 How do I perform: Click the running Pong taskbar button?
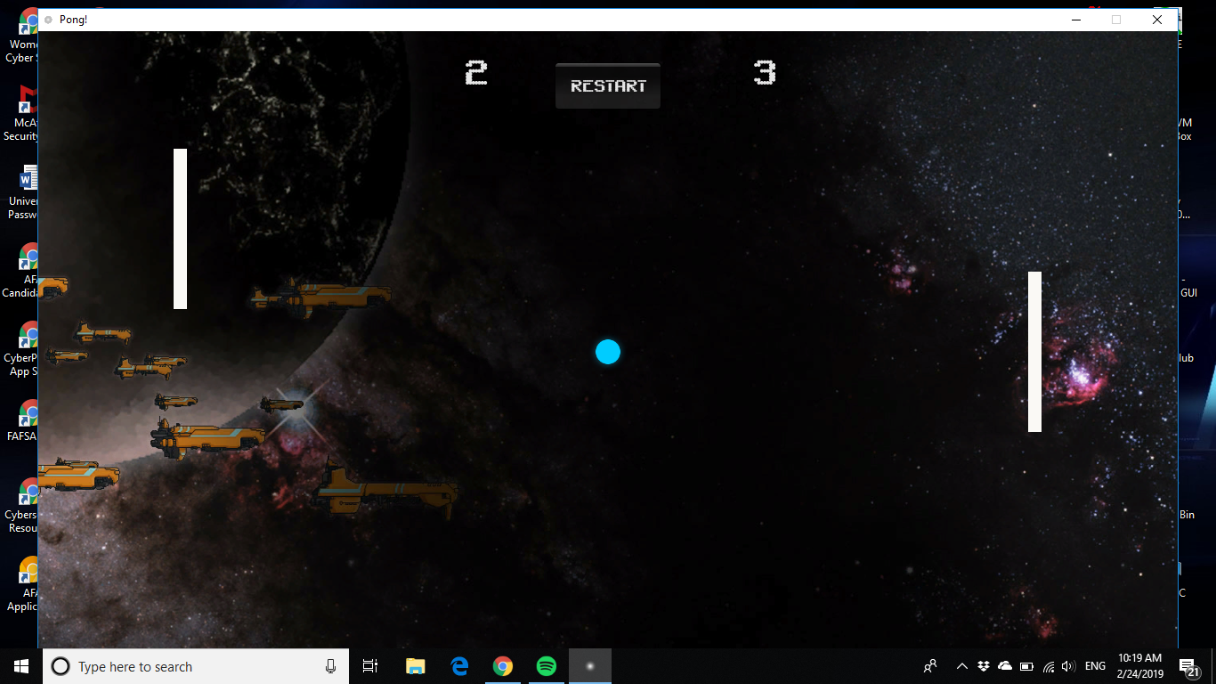coord(590,666)
